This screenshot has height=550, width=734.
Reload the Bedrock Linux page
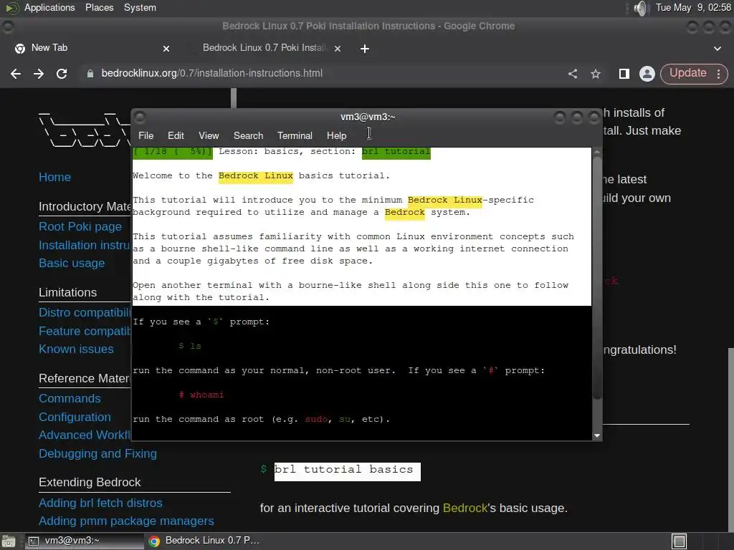pos(62,74)
